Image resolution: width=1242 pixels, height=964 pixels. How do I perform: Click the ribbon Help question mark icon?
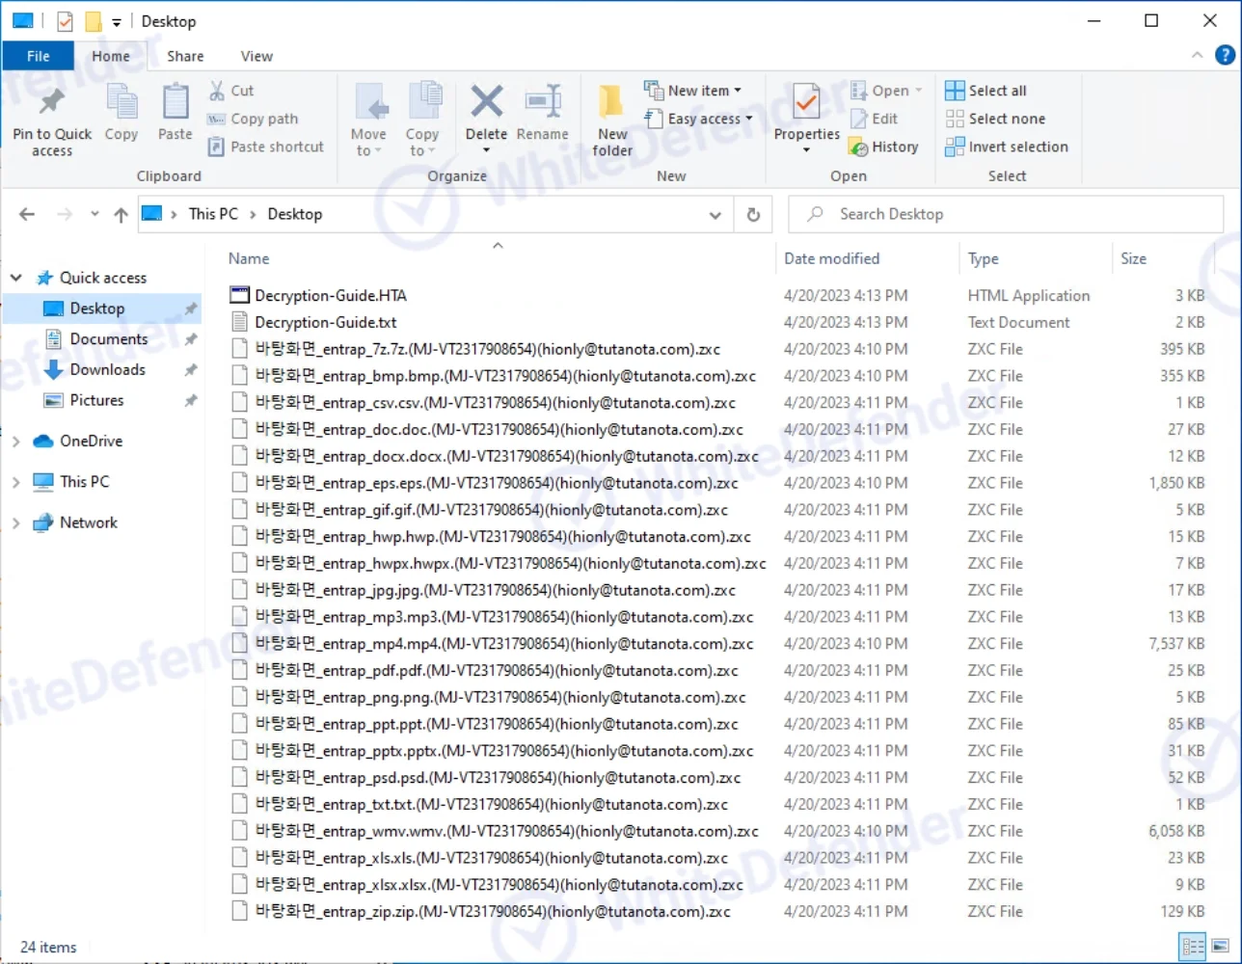tap(1224, 56)
